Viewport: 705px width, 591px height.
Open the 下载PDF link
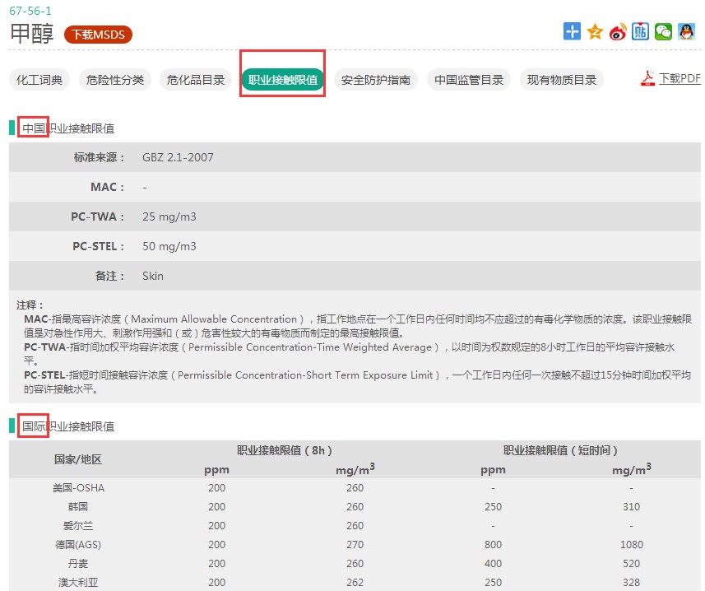[x=679, y=79]
